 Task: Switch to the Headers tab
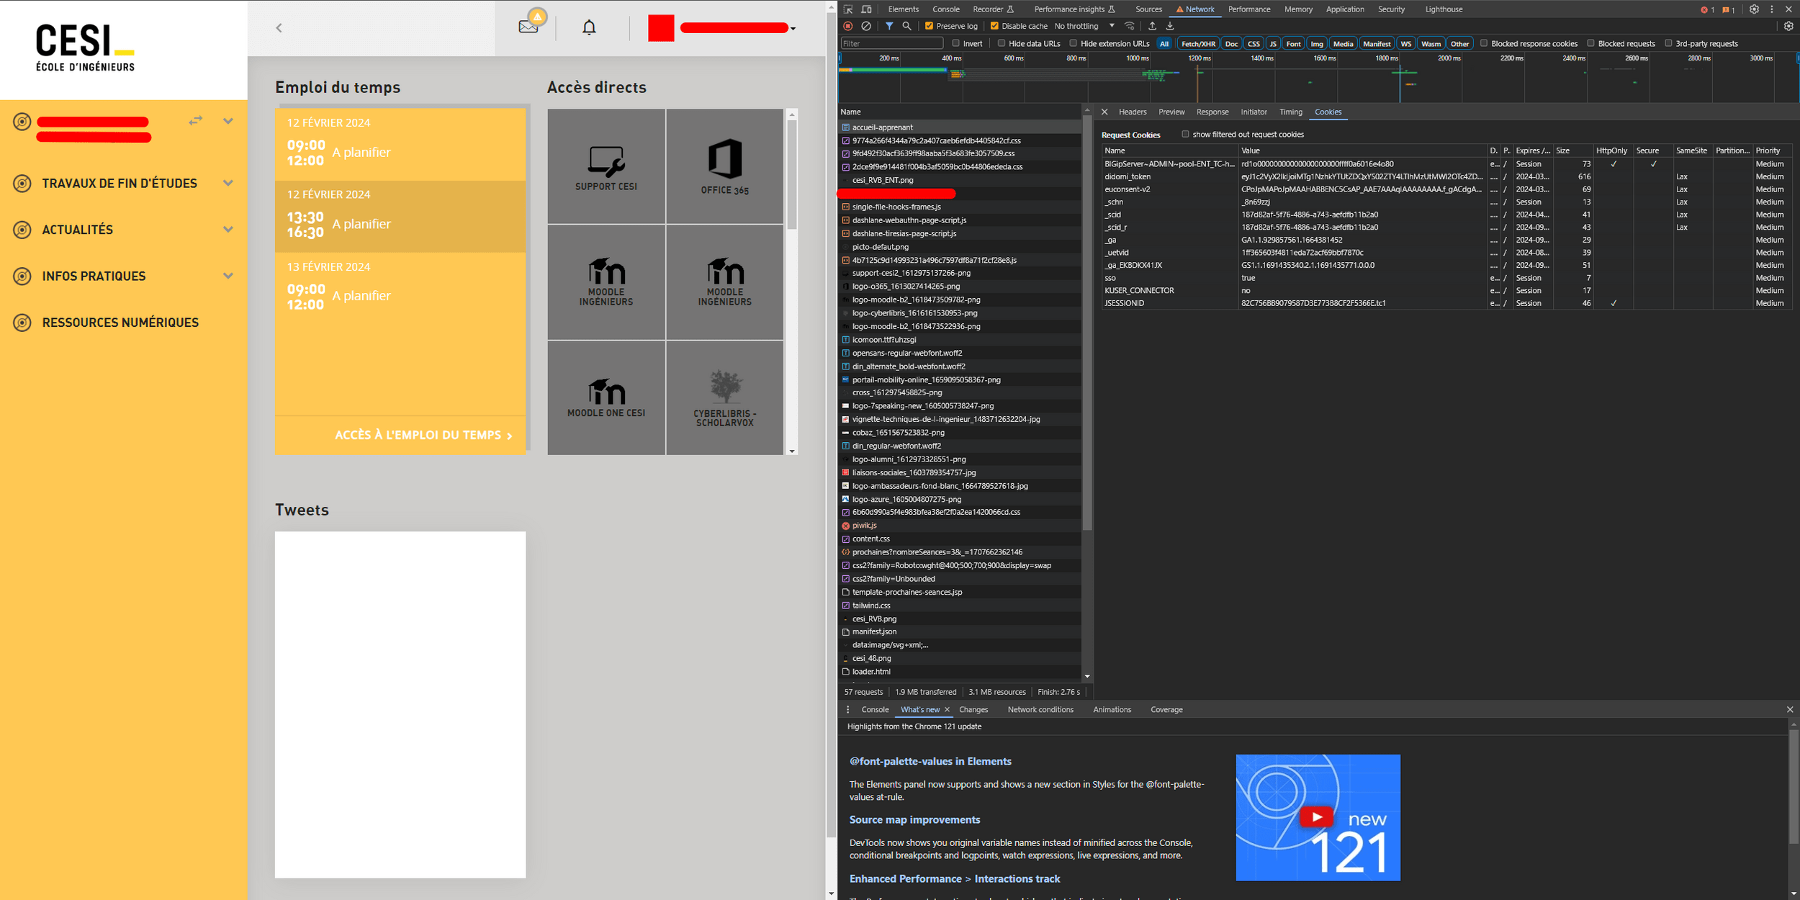click(x=1132, y=112)
